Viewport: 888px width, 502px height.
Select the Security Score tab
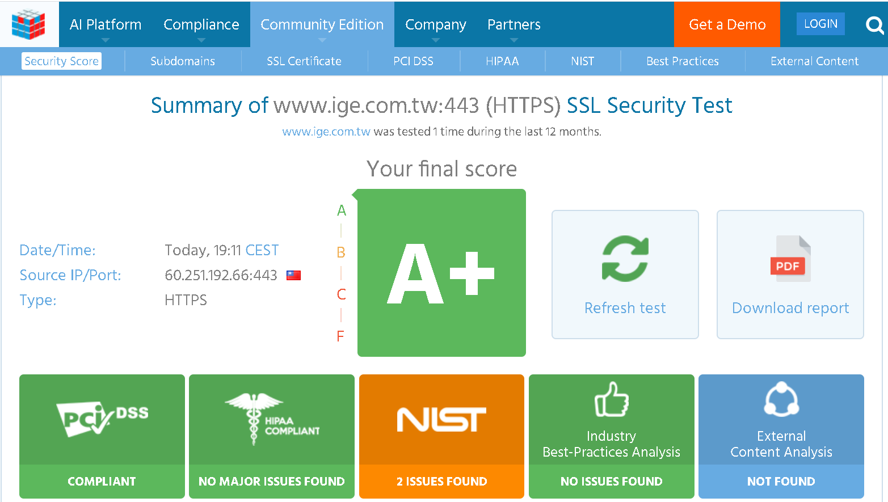[x=62, y=61]
